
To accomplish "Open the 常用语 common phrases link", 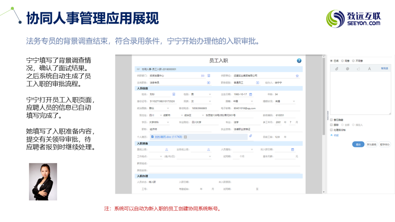I will [x=384, y=68].
